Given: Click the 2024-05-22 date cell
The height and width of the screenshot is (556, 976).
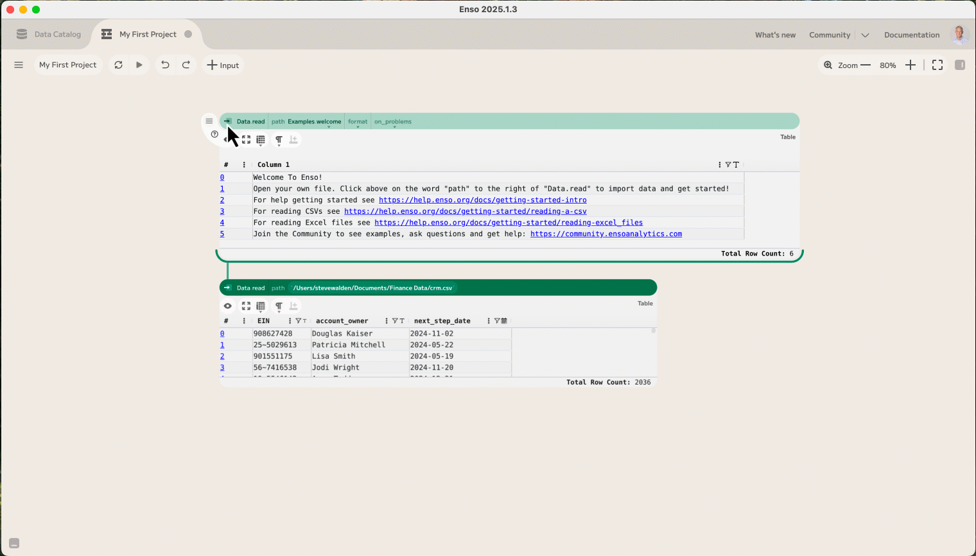Looking at the screenshot, I should click(x=460, y=345).
